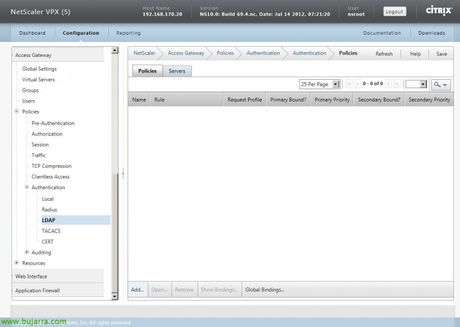Click the first Authentication breadcrumb
The image size is (460, 327).
pos(263,53)
